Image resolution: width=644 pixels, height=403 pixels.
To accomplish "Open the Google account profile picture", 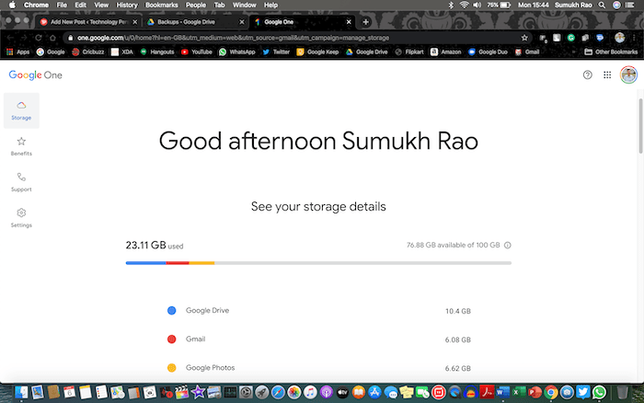I will click(628, 75).
